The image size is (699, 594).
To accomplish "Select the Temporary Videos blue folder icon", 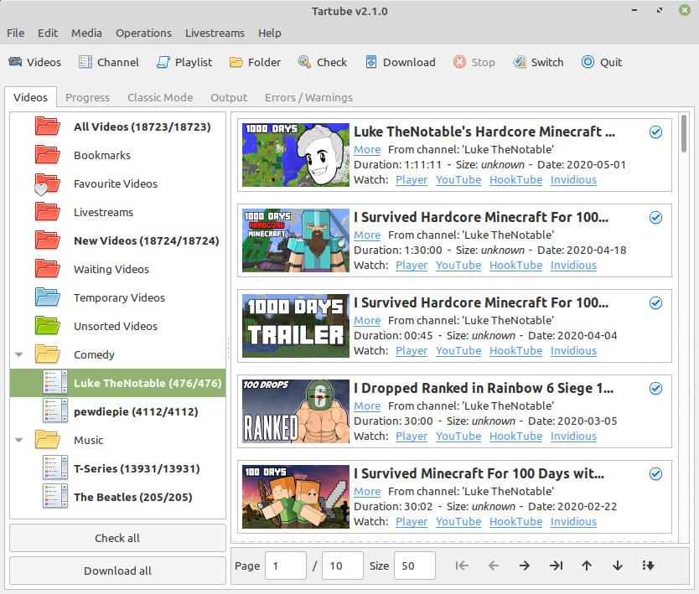I will (x=47, y=297).
